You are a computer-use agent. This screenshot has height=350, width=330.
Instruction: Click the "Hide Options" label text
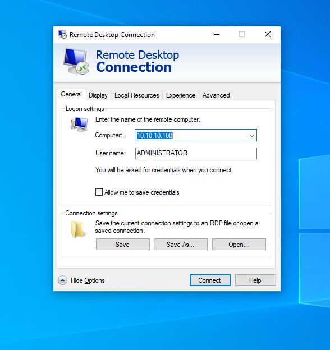click(88, 280)
